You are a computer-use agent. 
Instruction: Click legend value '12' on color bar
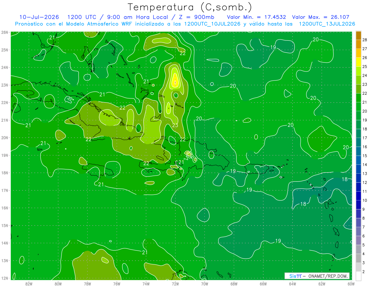(x=365, y=182)
